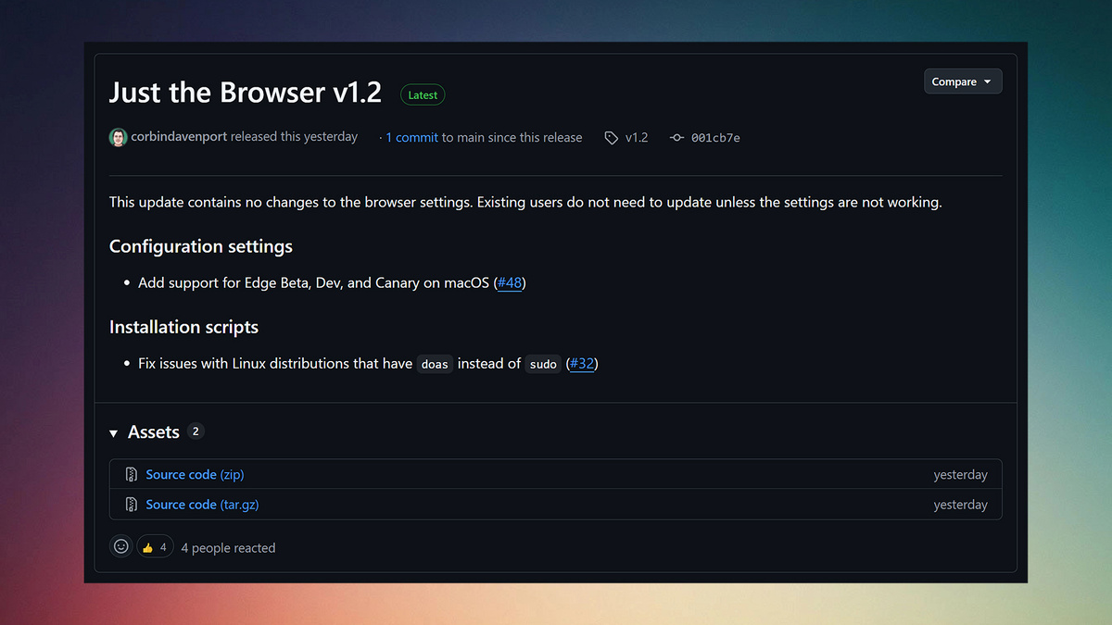The height and width of the screenshot is (625, 1112).
Task: Open issue #32 link
Action: 582,363
